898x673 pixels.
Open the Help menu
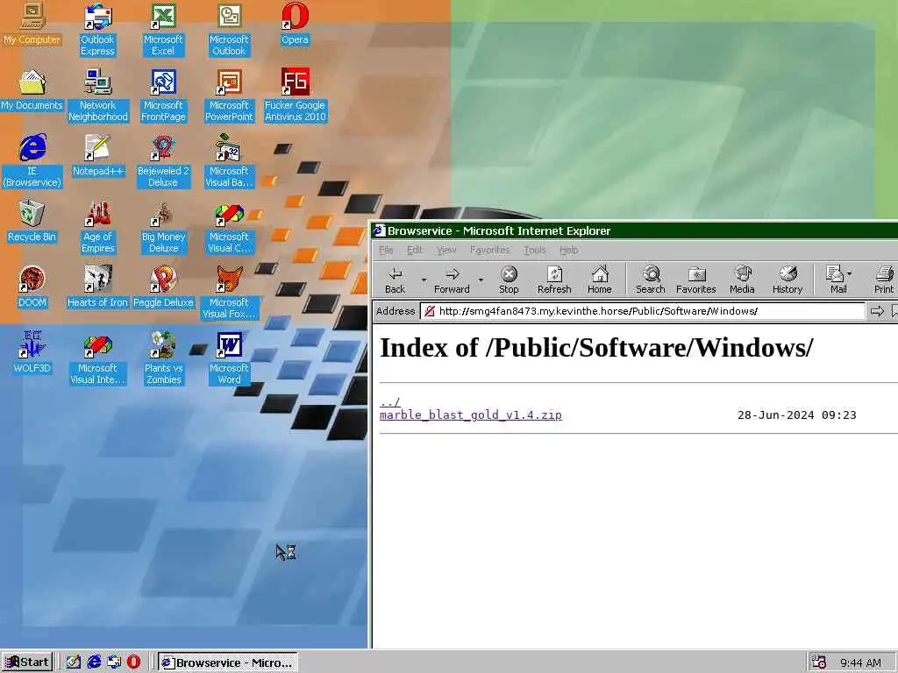[568, 250]
